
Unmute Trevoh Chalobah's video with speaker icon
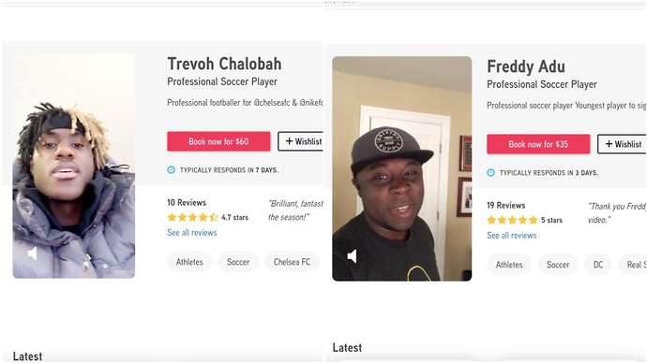click(32, 254)
